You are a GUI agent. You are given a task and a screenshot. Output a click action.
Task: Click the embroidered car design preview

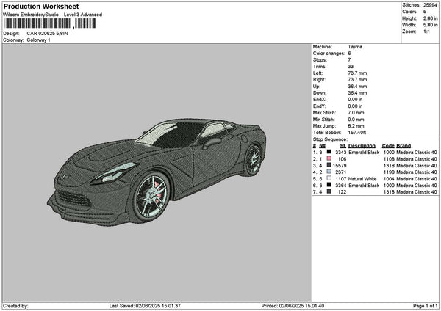click(157, 172)
